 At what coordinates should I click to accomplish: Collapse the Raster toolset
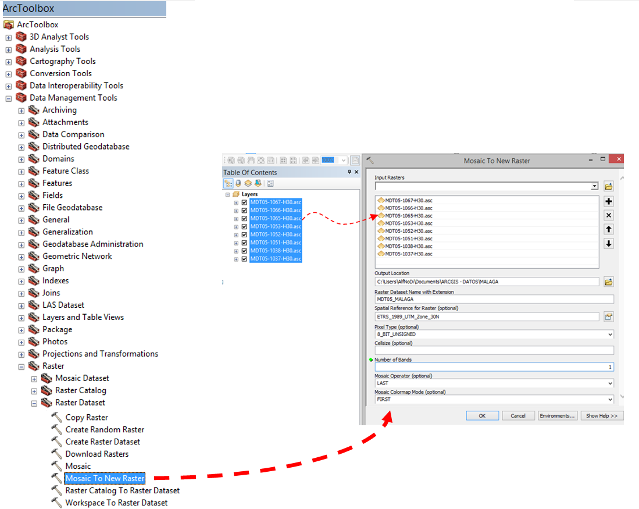tap(21, 367)
